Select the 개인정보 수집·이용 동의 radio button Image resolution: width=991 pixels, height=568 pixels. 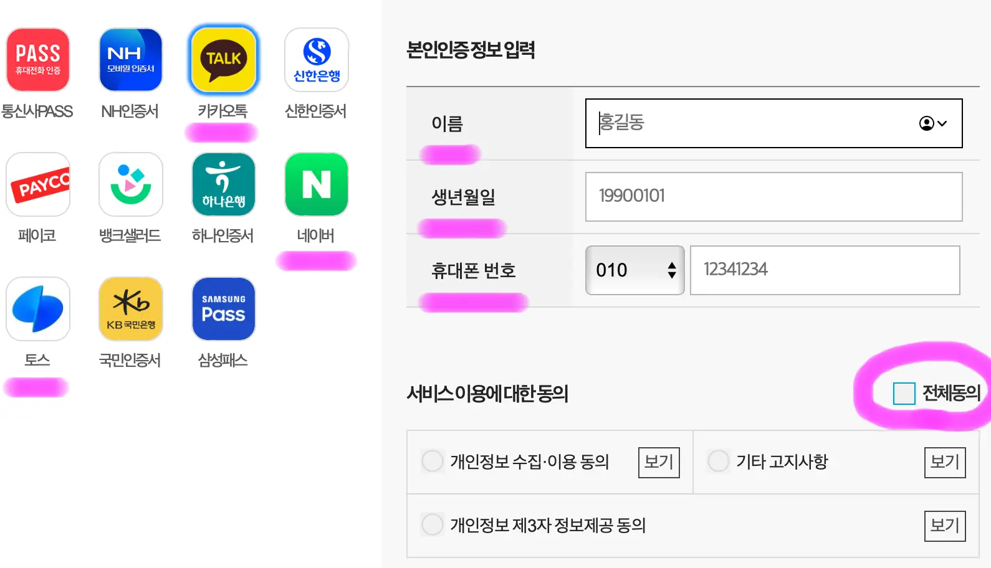433,462
